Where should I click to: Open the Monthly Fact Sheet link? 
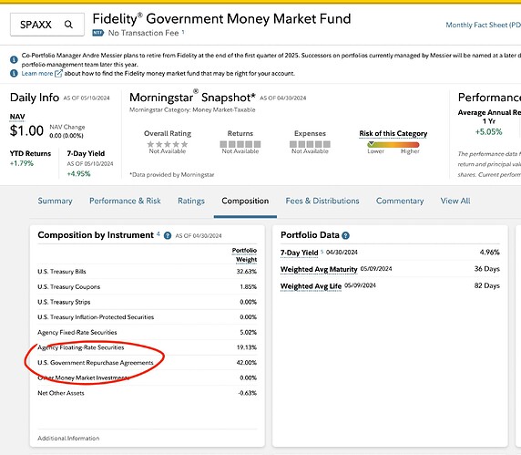[x=483, y=25]
